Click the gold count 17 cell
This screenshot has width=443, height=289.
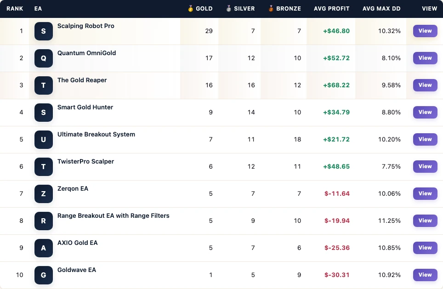[x=209, y=58]
